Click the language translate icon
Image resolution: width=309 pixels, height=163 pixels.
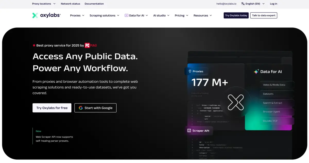coord(243,4)
